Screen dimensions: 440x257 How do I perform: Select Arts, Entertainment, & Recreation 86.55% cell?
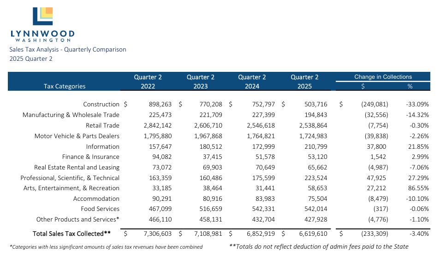(x=417, y=188)
